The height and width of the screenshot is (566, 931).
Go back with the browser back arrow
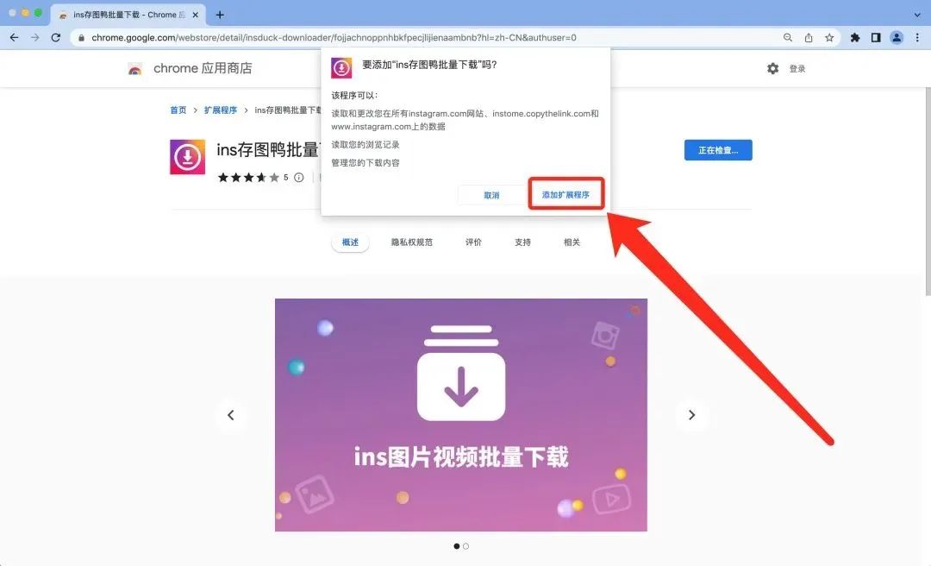coord(15,37)
